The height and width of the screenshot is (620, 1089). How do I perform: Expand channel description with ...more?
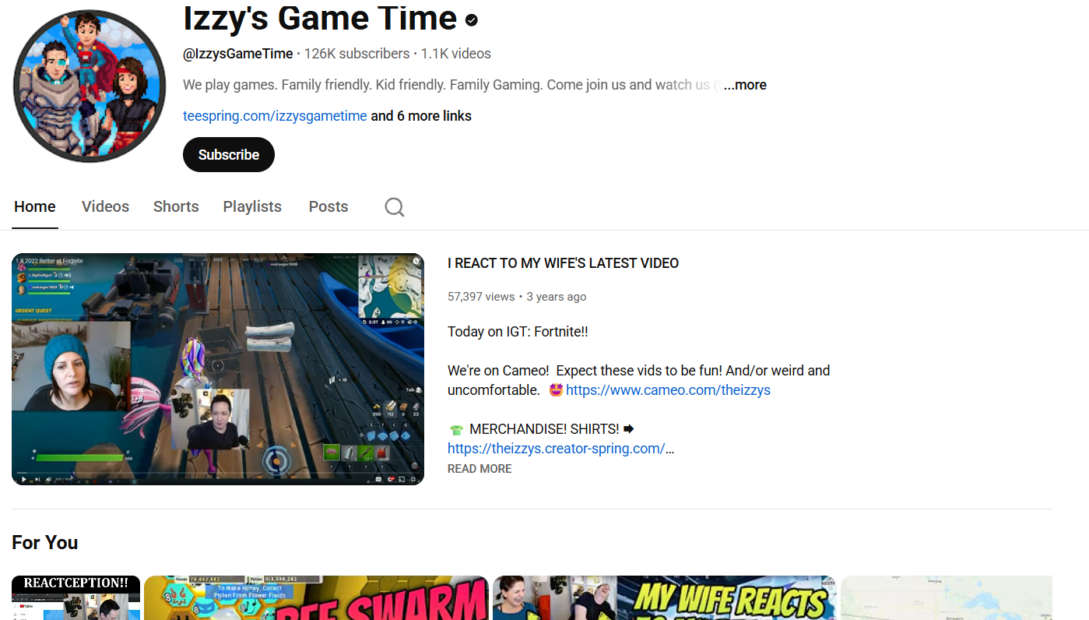(x=745, y=85)
